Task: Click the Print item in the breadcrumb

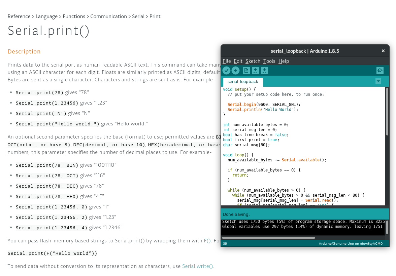Action: pos(155,16)
